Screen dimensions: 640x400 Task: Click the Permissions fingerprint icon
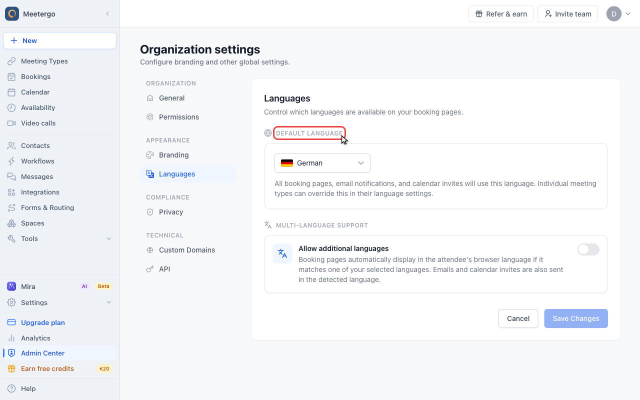[150, 117]
